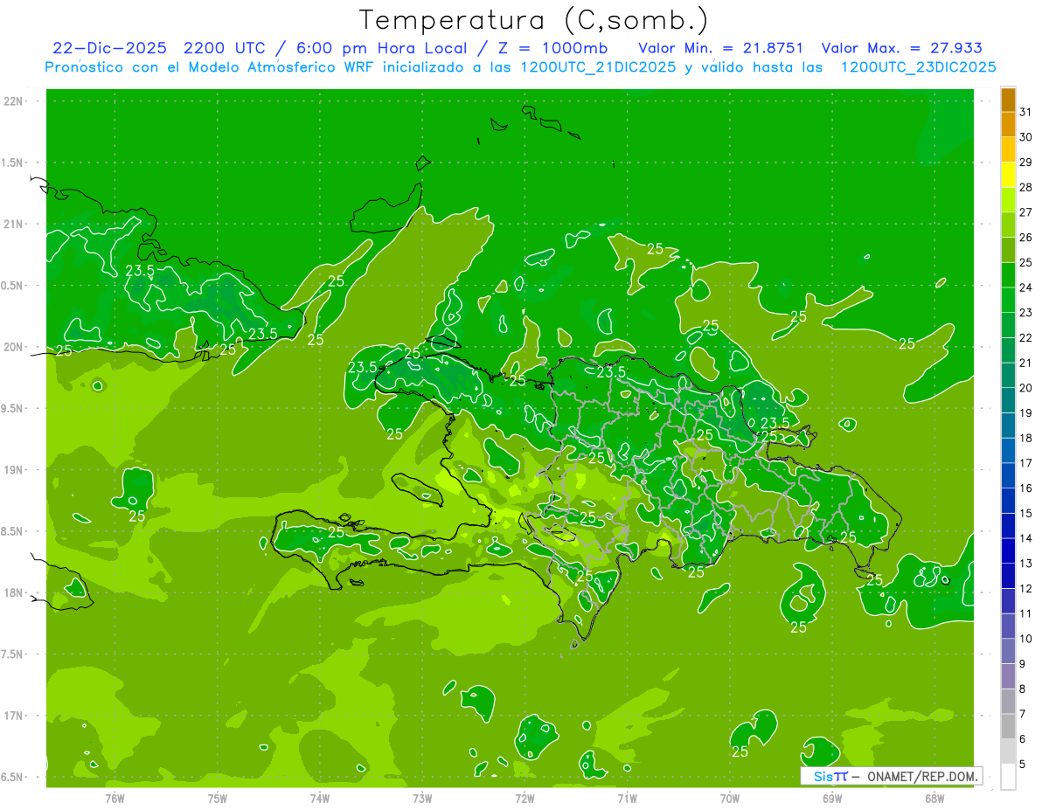
Task: Click the title "Temperatura (C,somb.)"
Action: [x=533, y=19]
